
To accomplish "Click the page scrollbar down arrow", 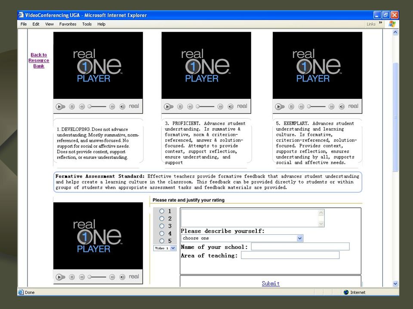I will [x=395, y=284].
